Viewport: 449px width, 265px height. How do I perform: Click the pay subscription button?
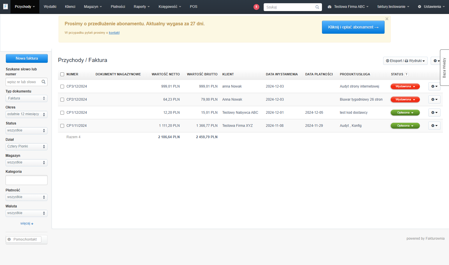[x=353, y=27]
